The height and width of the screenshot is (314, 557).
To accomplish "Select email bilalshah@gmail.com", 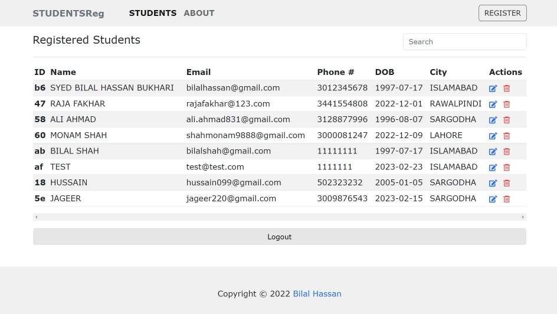I will [228, 151].
